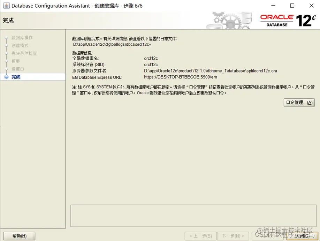Open 口令管理...(A) password management

[299, 103]
